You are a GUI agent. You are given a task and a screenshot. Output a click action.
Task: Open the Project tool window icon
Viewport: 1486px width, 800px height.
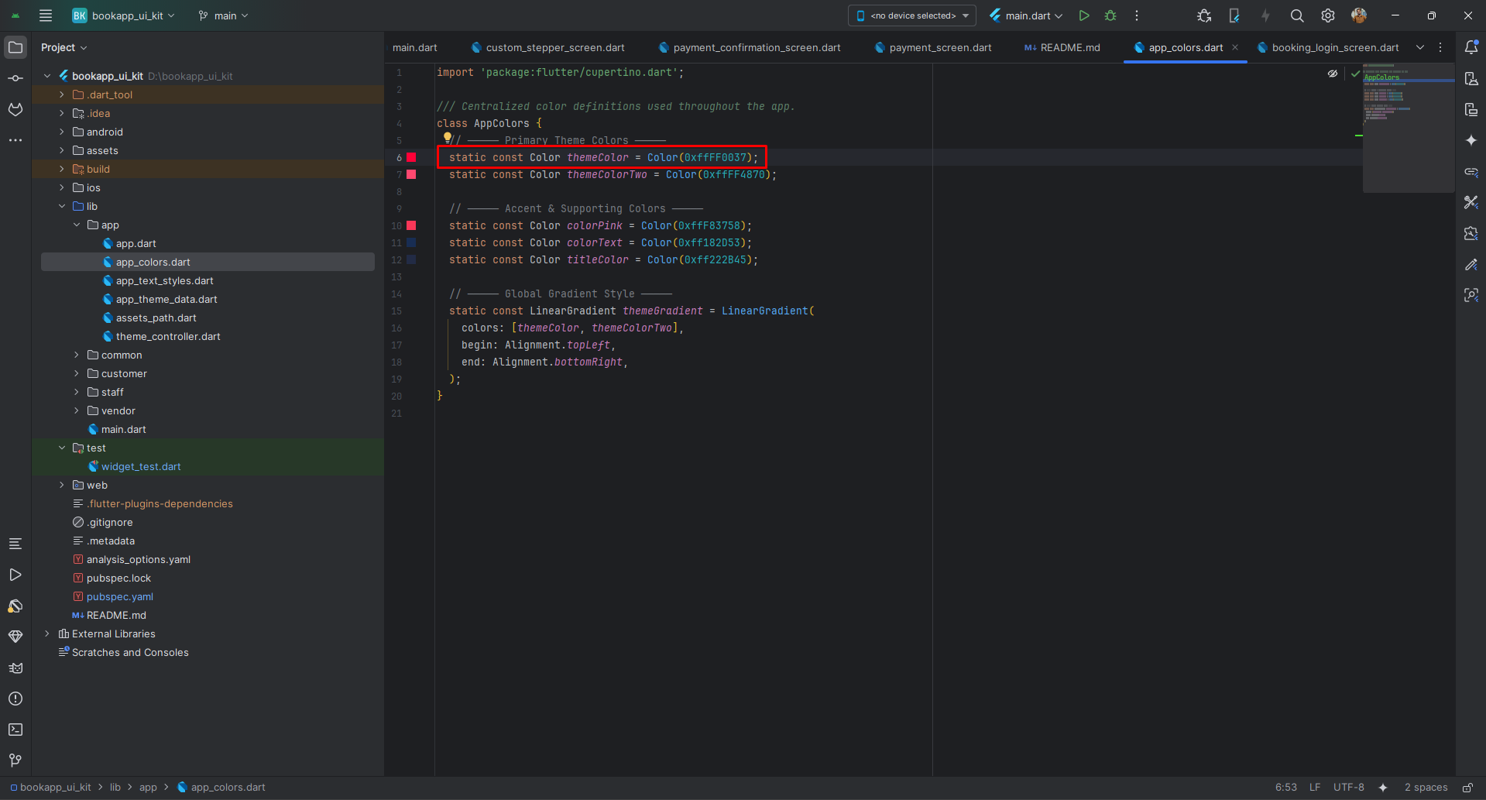click(x=15, y=47)
